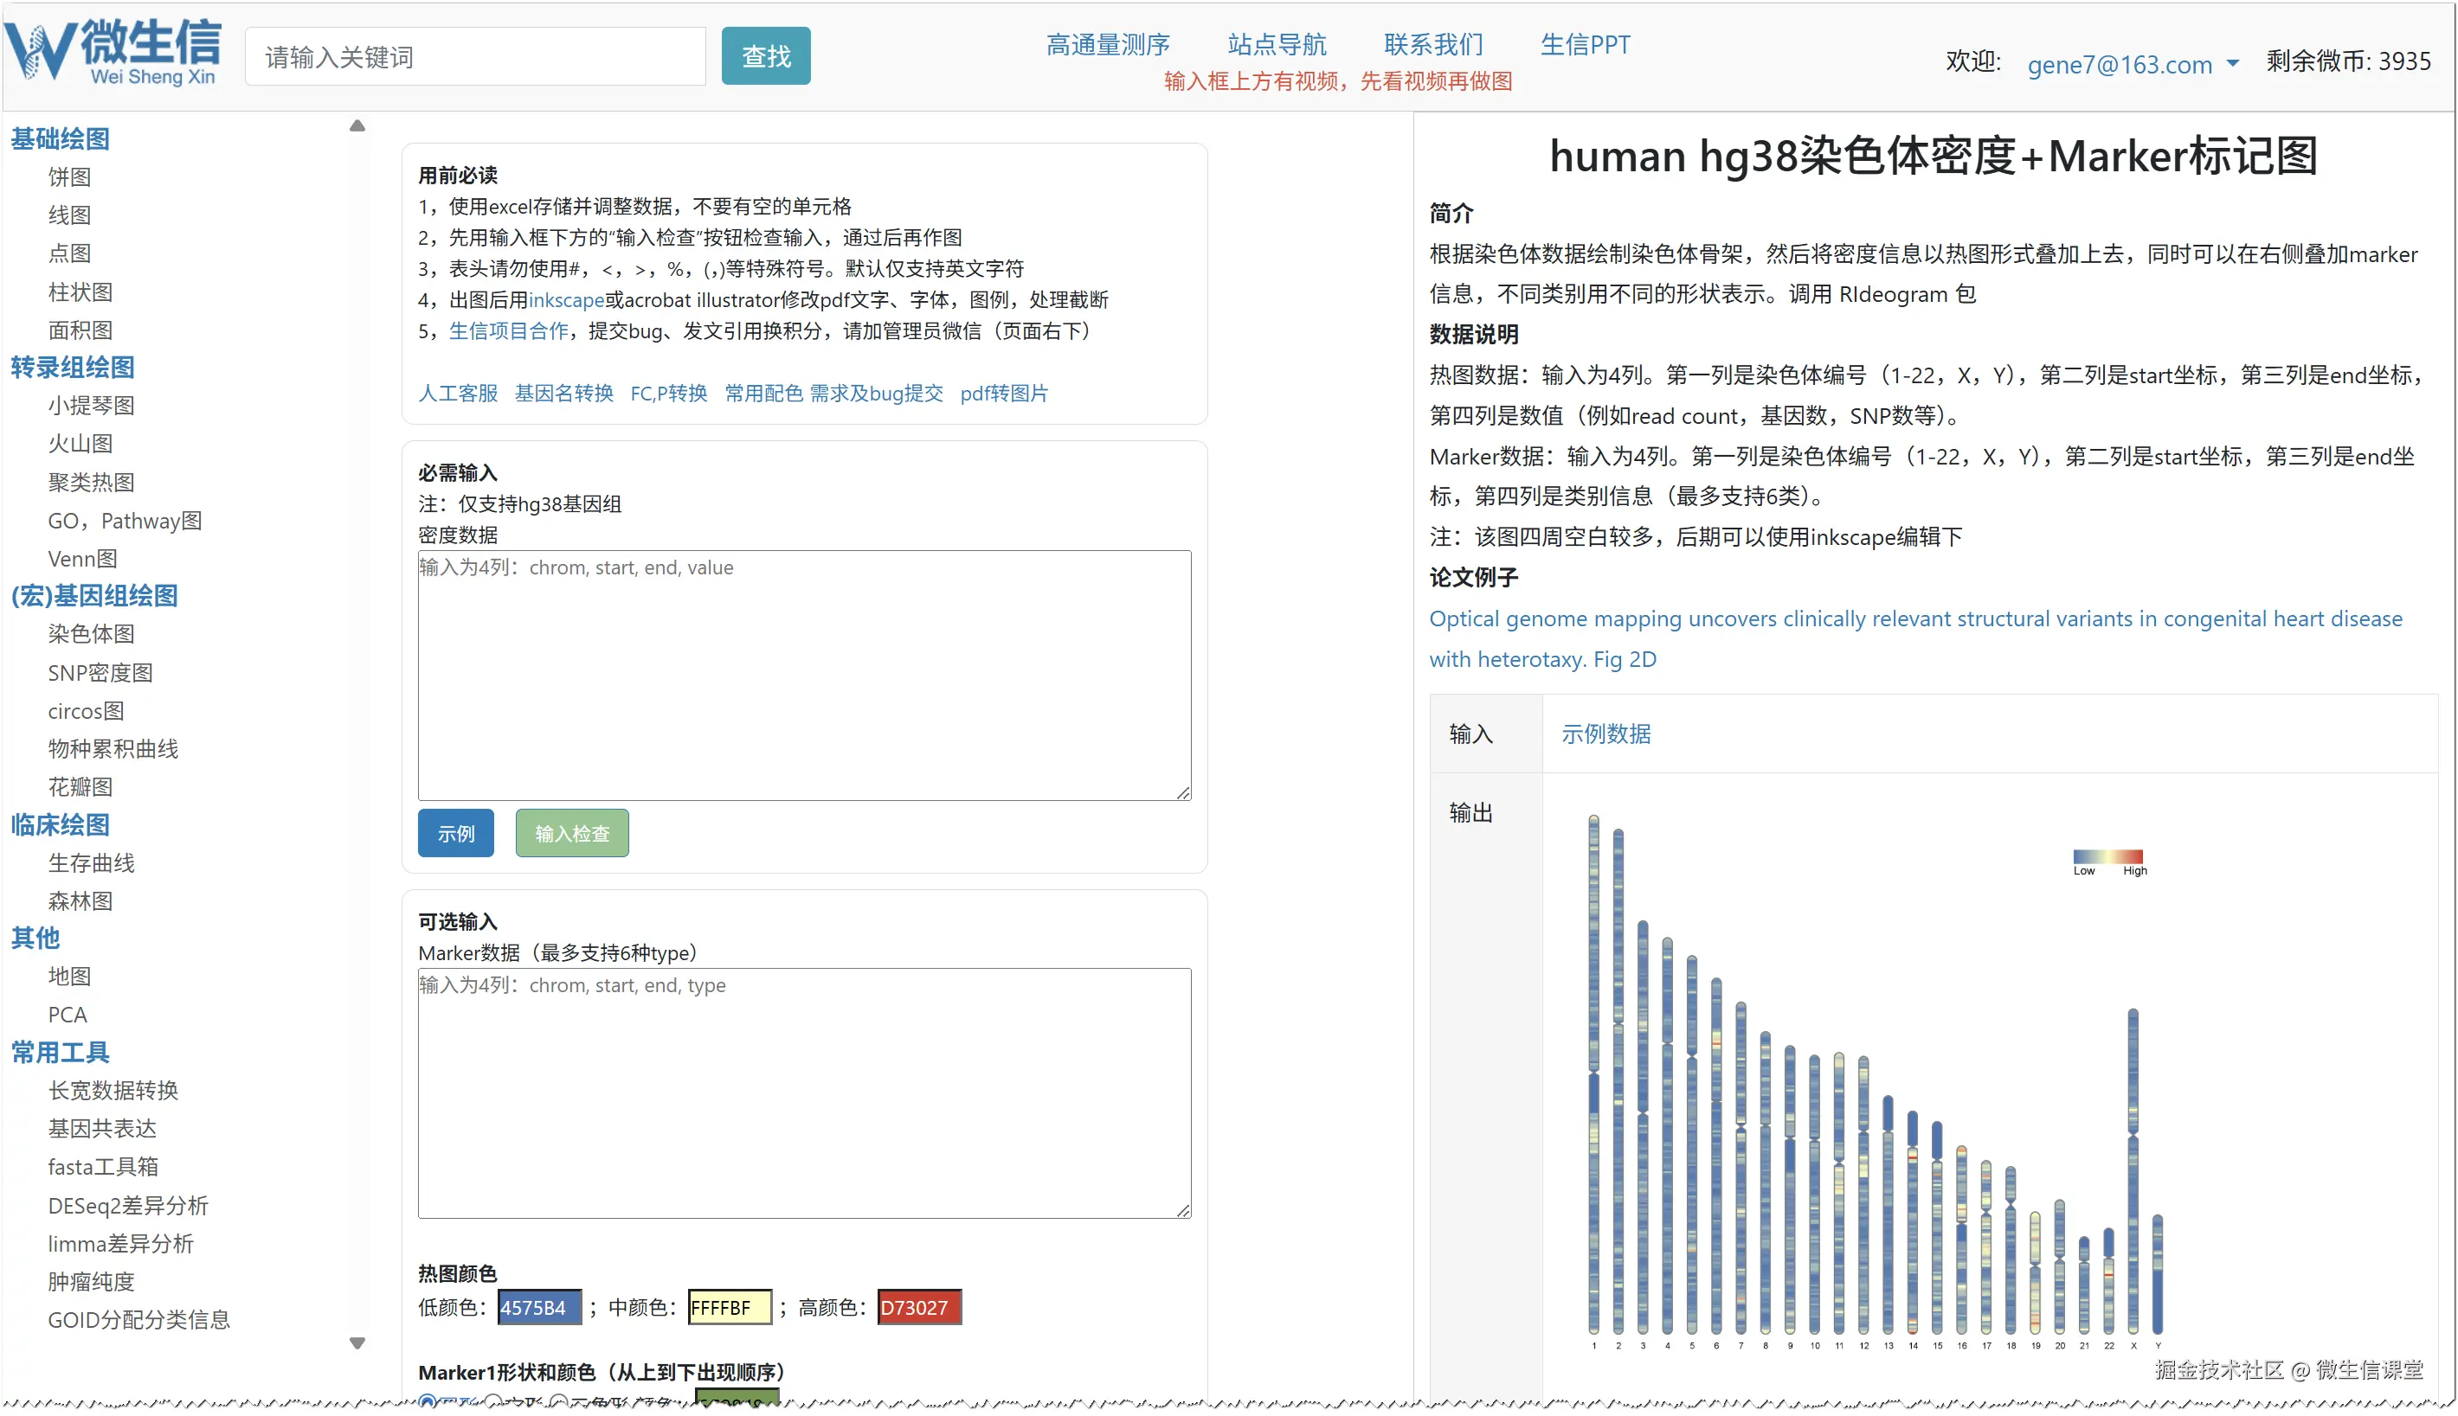Go to 站点导航 in top navigation
The image size is (2458, 1416).
pyautogui.click(x=1276, y=45)
